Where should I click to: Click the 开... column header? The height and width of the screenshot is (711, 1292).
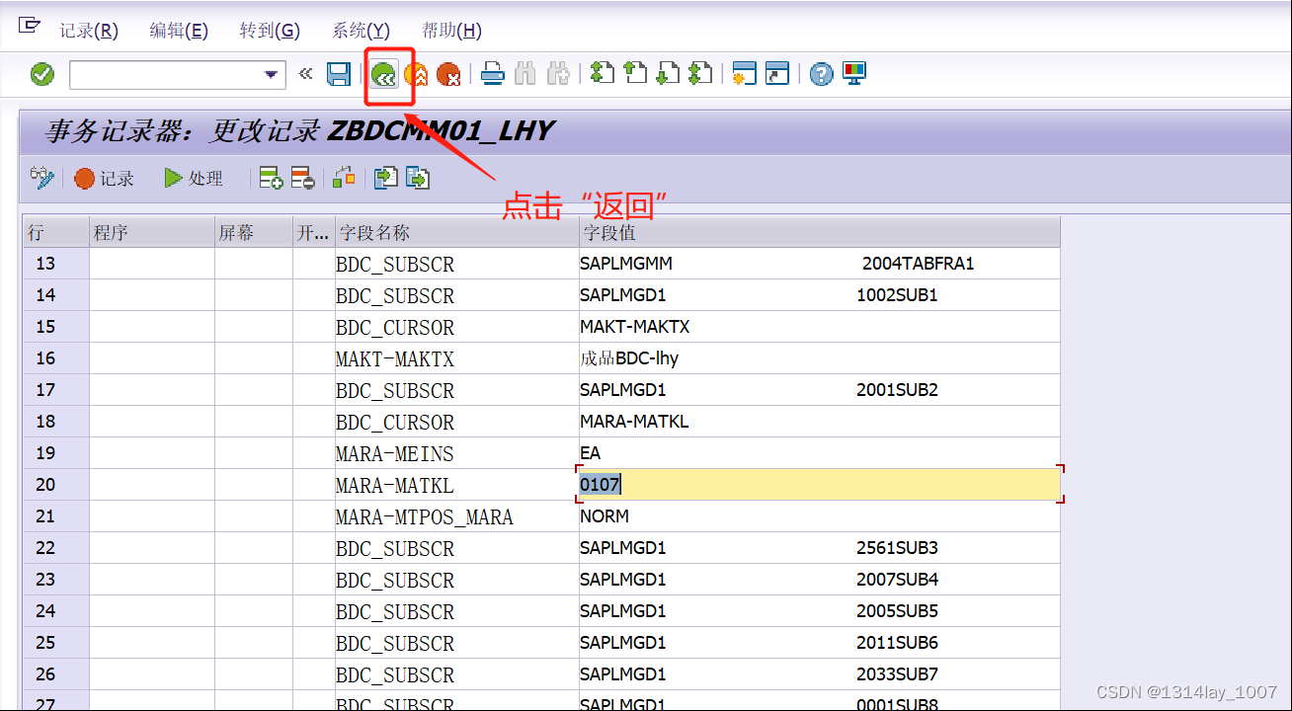pyautogui.click(x=314, y=233)
